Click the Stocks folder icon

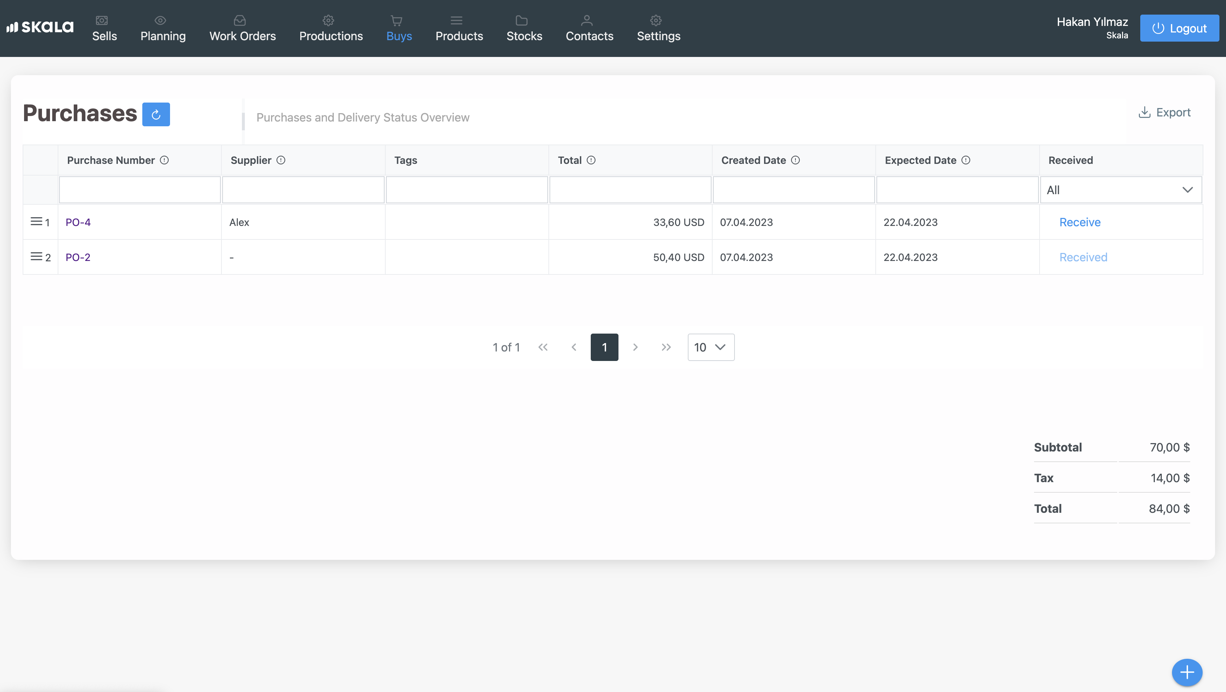pyautogui.click(x=522, y=20)
